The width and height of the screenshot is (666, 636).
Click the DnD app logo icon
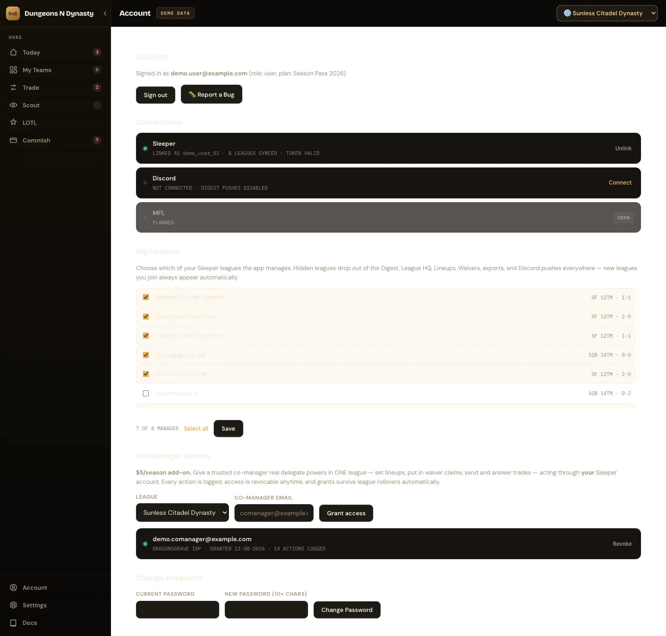13,13
